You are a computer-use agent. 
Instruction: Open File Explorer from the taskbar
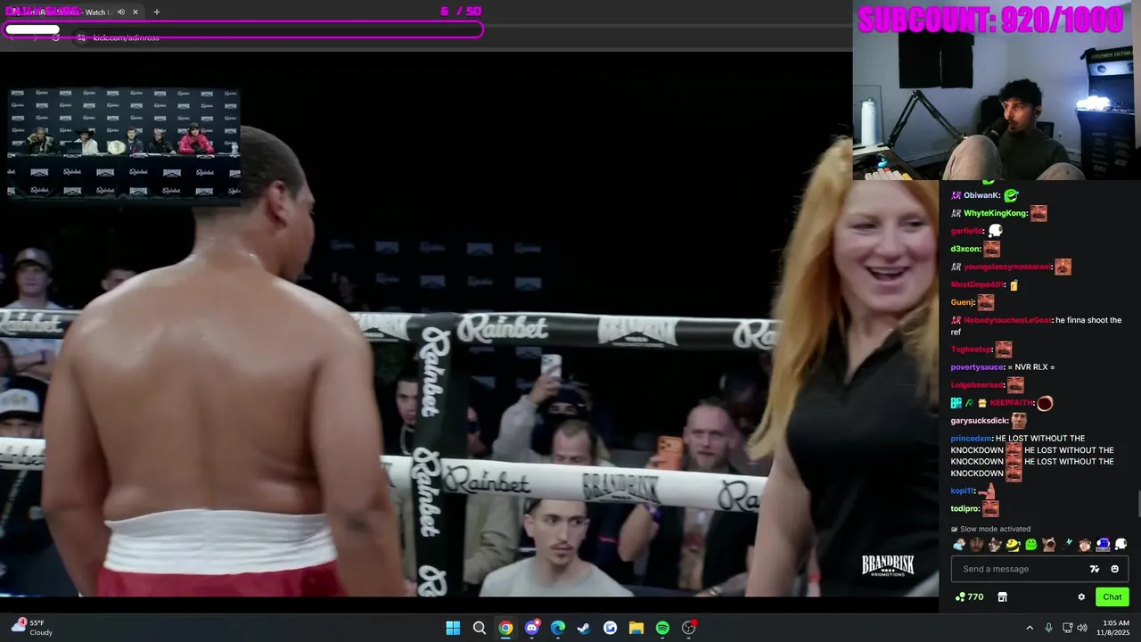pos(636,628)
